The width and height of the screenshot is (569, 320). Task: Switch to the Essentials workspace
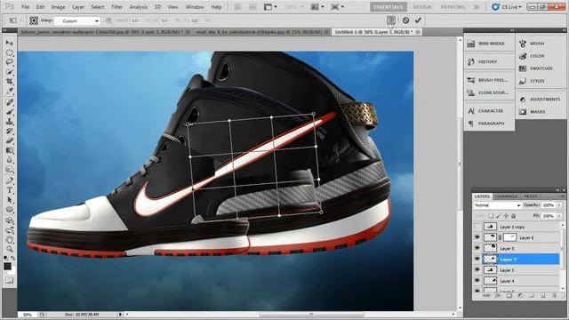click(x=389, y=7)
